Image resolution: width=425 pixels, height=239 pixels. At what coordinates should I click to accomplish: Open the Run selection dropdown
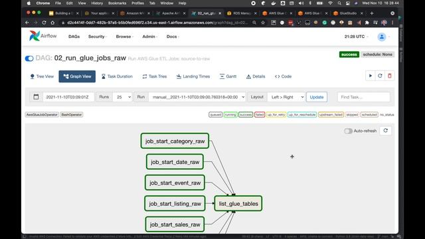click(197, 97)
